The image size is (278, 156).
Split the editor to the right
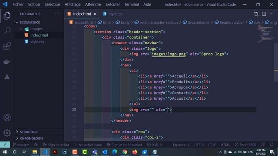pos(264,14)
